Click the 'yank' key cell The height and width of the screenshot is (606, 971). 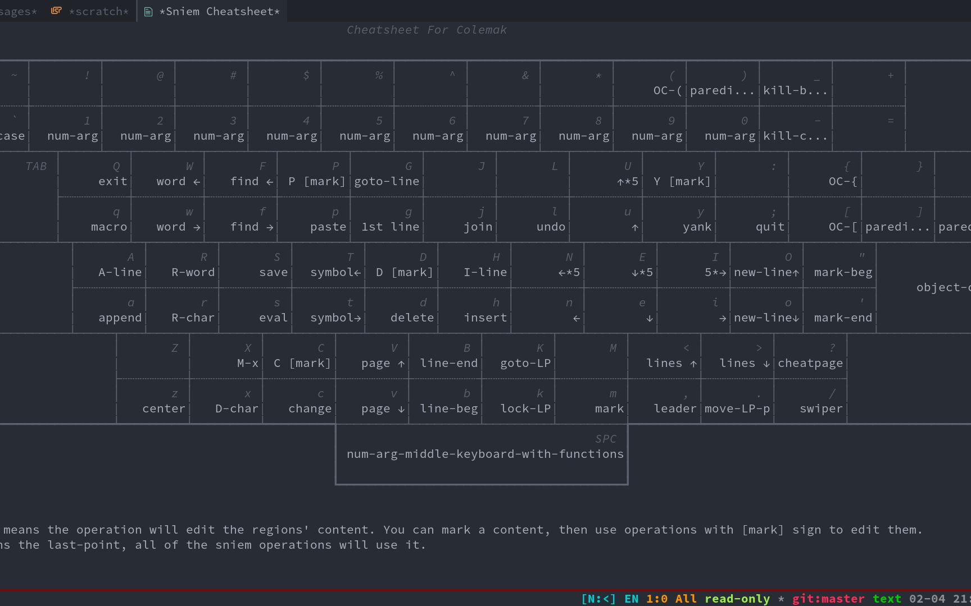coord(679,219)
